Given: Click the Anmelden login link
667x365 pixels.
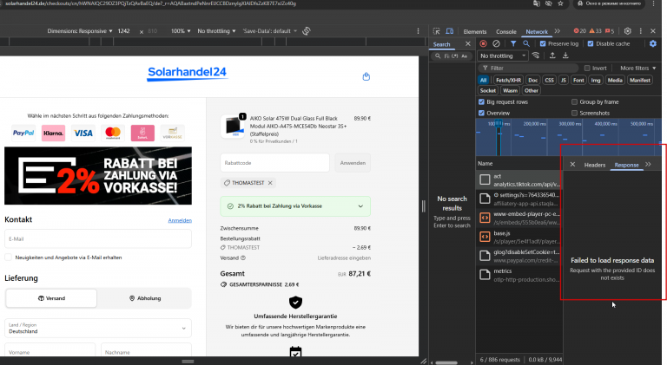Looking at the screenshot, I should point(180,220).
